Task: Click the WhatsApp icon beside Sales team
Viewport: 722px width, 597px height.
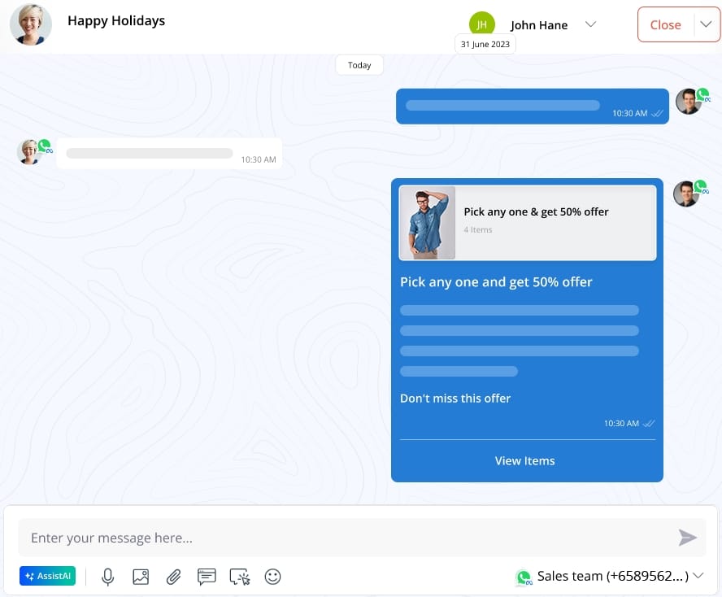Action: tap(524, 577)
